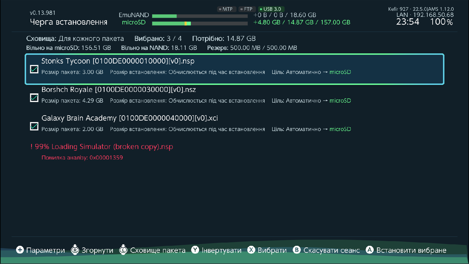Viewport: 469px width, 264px height.
Task: Click the plus button icon for Параметри
Action: (20, 250)
